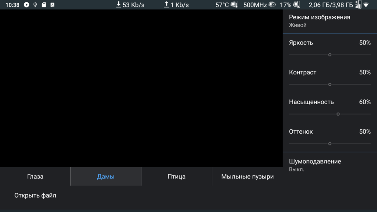Tap the media play icon in status bar
The height and width of the screenshot is (212, 377).
[27, 5]
